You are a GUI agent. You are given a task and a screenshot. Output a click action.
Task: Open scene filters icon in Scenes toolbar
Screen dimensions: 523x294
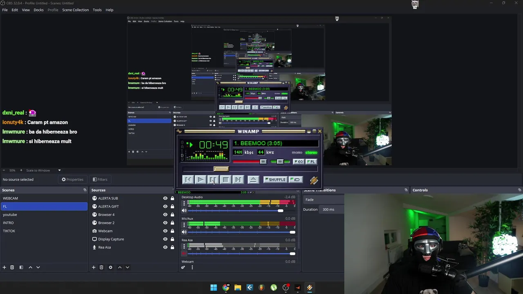click(x=21, y=267)
